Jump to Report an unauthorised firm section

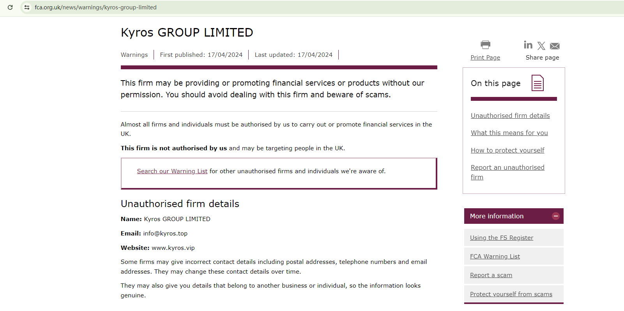coord(507,168)
